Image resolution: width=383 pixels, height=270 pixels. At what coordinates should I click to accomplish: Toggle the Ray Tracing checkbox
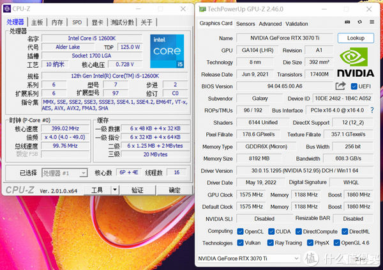(269, 243)
